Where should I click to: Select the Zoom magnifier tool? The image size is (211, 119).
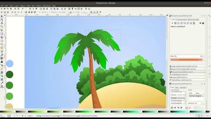[x=2, y=26]
